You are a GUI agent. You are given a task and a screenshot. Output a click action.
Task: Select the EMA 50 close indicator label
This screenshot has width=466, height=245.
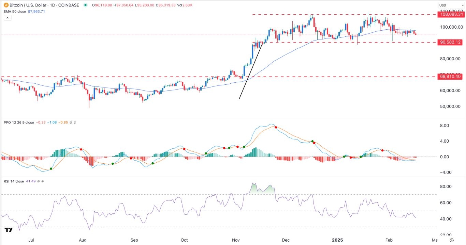pos(15,12)
